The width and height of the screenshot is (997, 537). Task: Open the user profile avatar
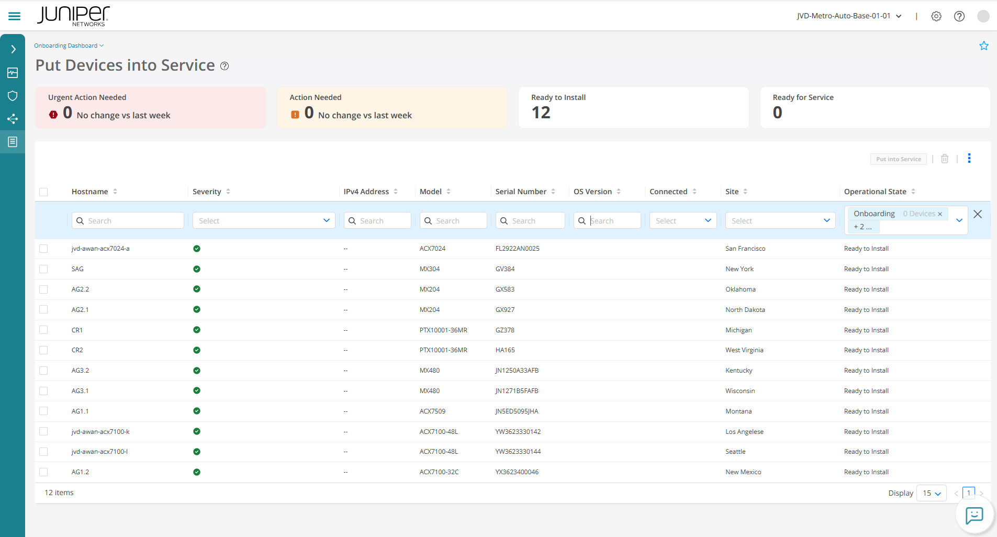coord(983,16)
